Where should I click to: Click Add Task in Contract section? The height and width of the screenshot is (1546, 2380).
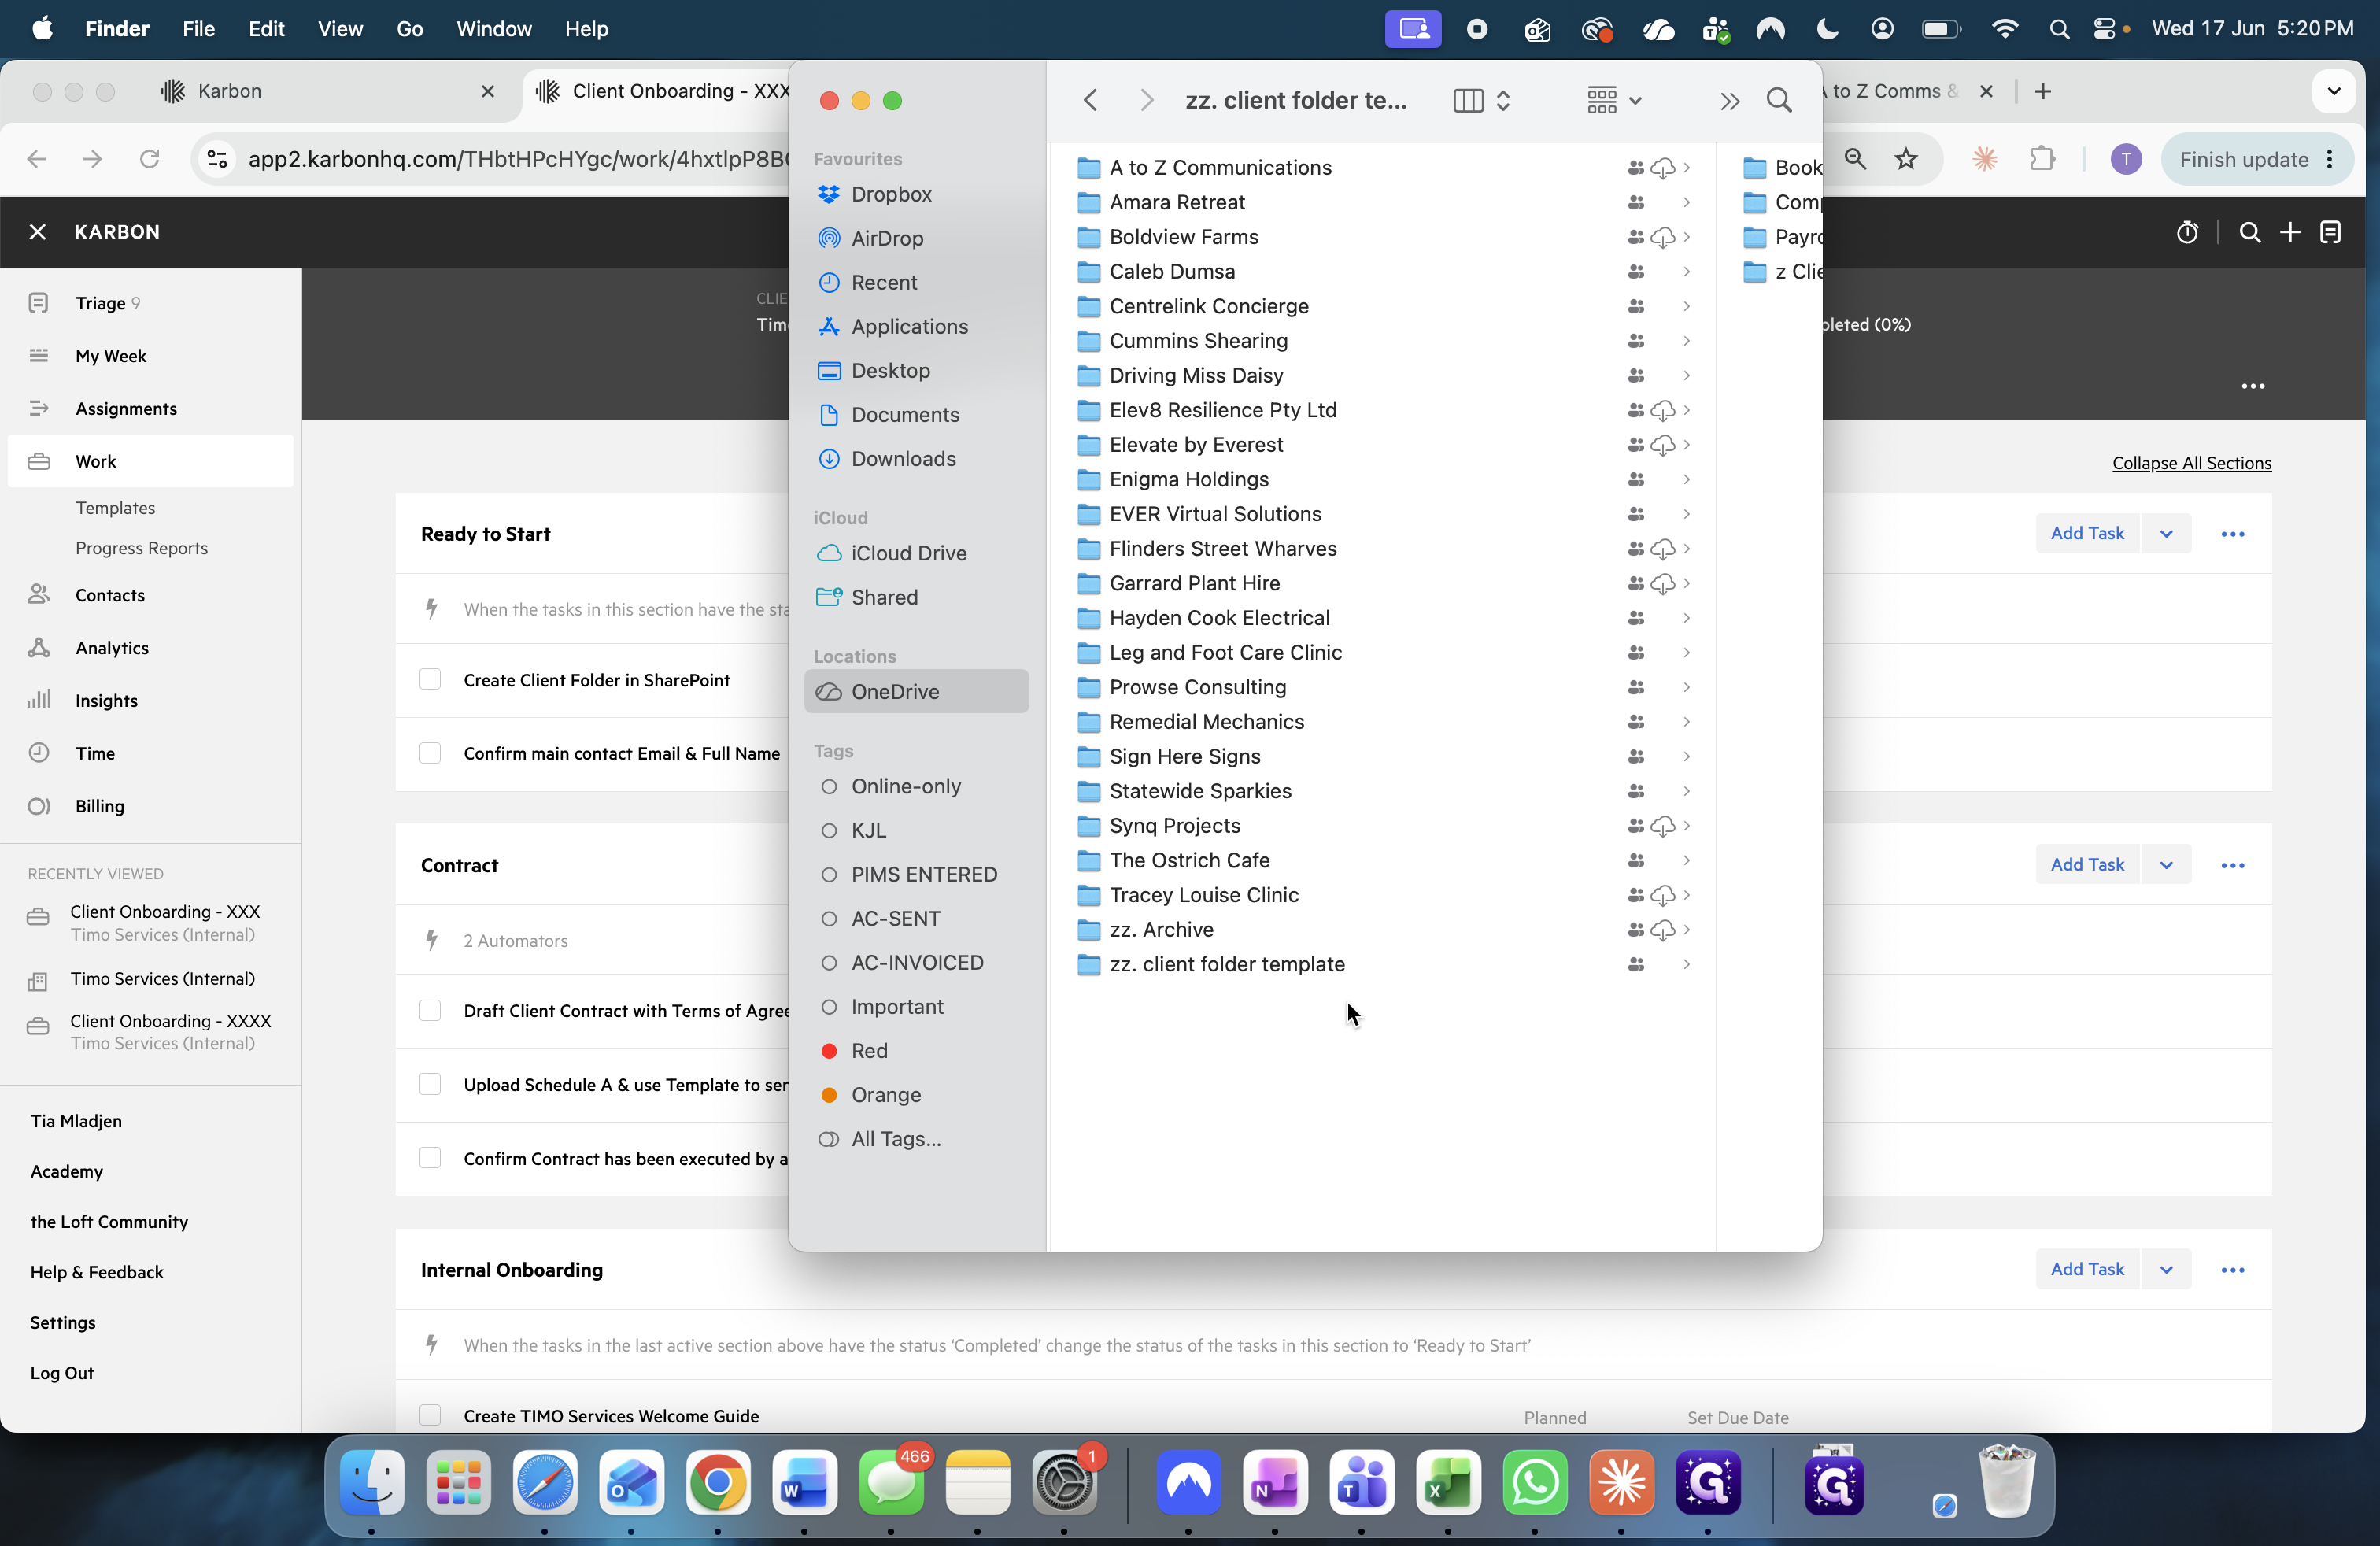click(2087, 864)
